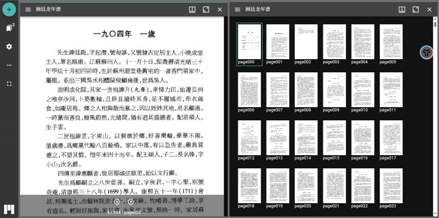This screenshot has width=439, height=218.
Task: Click the Mirador logo at bottom left
Action: click(9, 208)
